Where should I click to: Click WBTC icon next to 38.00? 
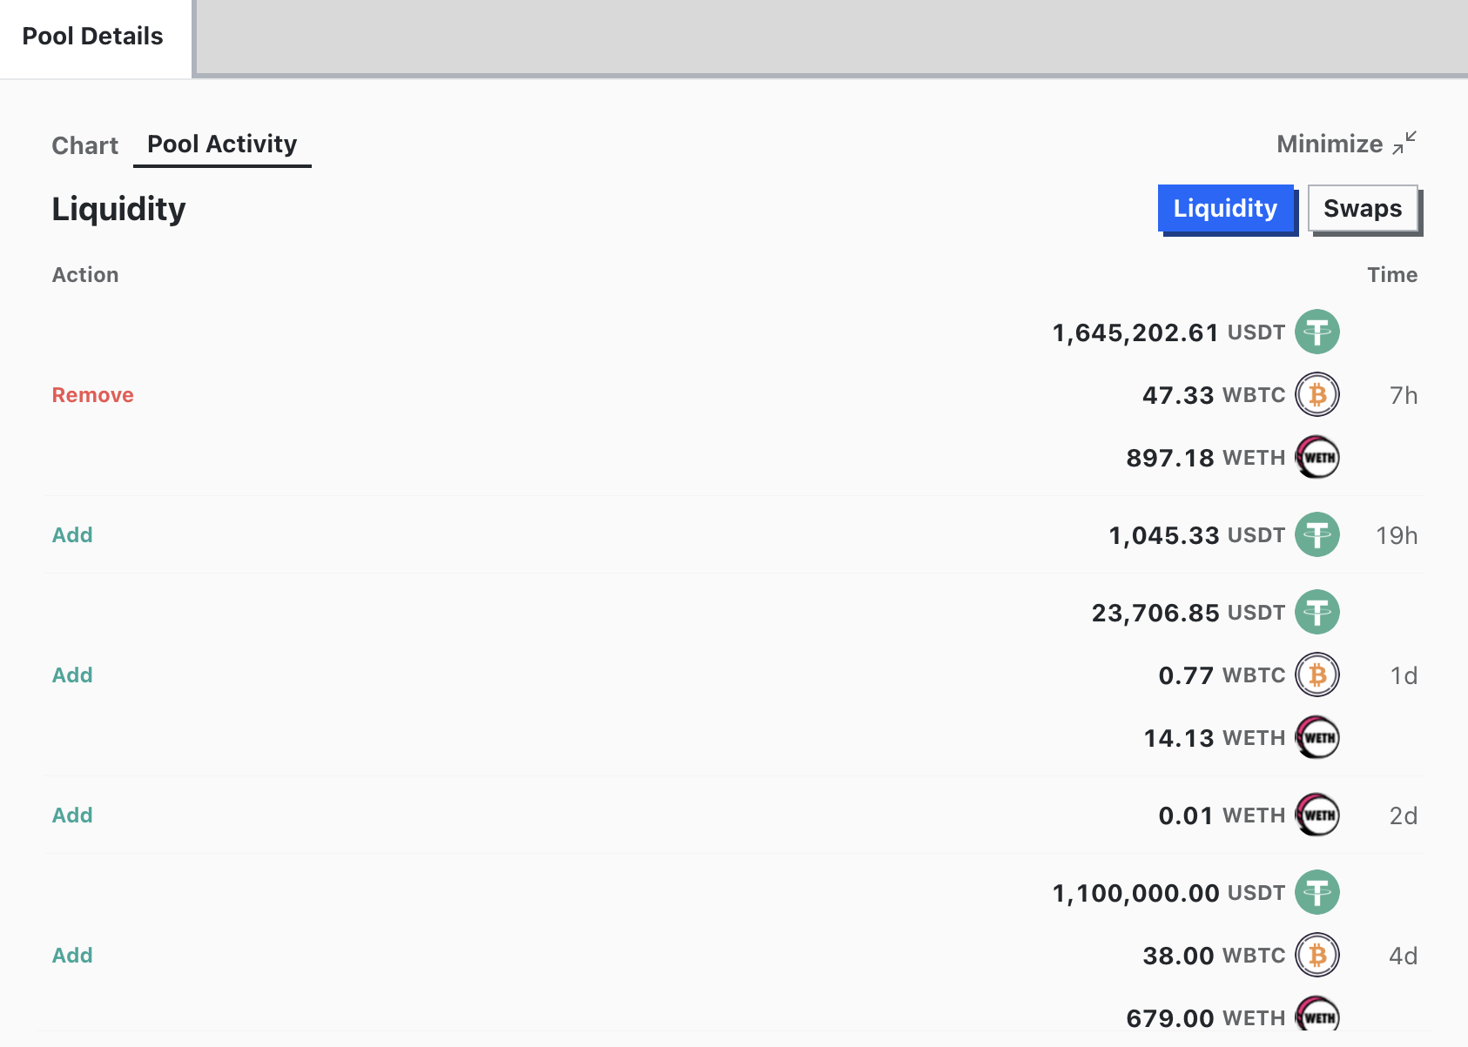coord(1316,956)
